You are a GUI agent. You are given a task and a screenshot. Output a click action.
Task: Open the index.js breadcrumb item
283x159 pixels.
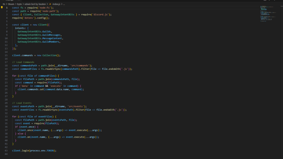(x=56, y=4)
